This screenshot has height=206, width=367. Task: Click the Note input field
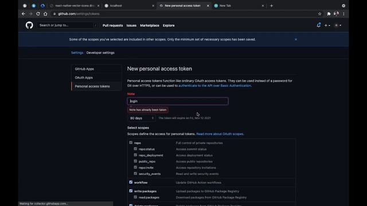pos(178,101)
